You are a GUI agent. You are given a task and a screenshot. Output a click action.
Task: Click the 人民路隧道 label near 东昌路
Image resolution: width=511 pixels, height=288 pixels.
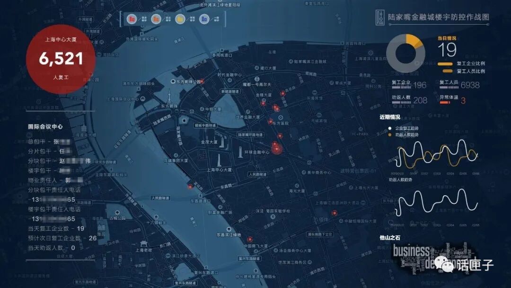pos(258,174)
